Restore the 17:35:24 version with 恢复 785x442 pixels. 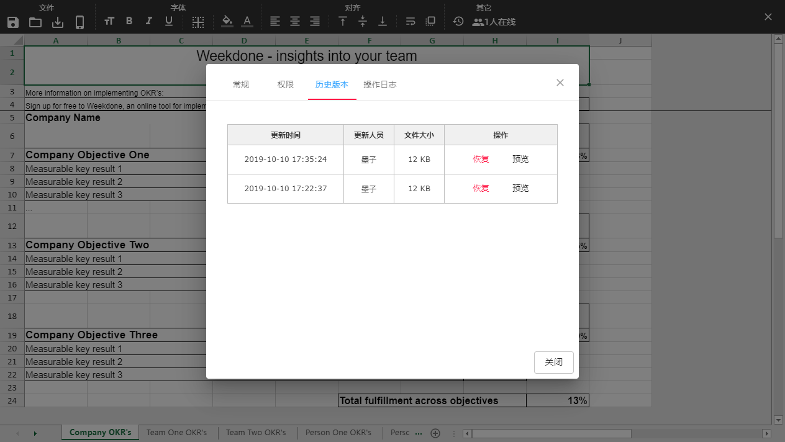tap(481, 159)
